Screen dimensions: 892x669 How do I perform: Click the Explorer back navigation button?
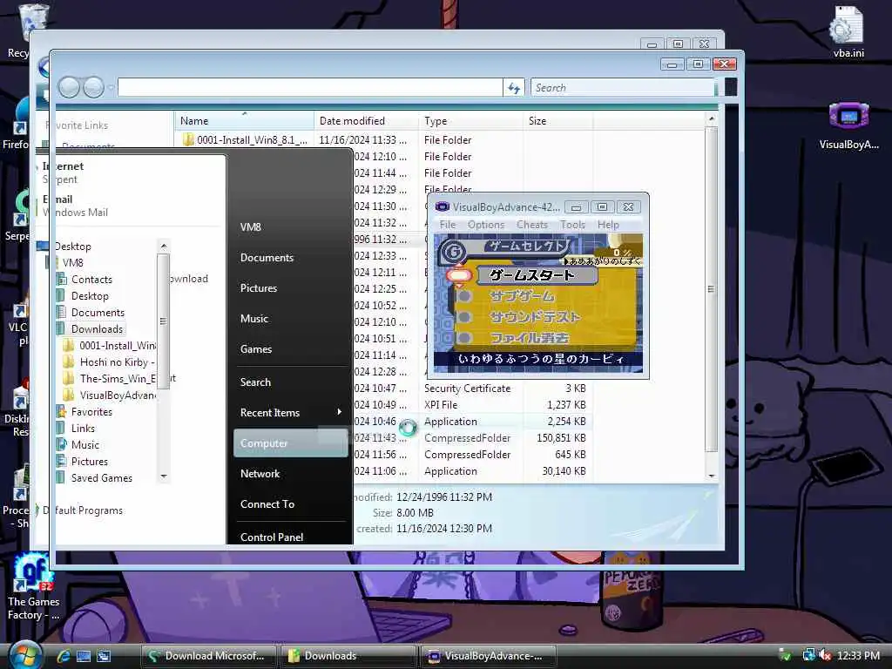click(69, 88)
